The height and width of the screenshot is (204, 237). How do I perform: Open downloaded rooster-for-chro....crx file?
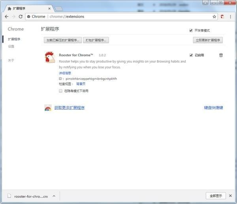tap(31, 197)
